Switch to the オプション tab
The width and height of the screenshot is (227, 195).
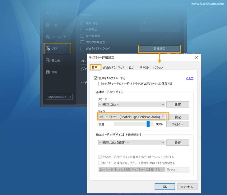click(157, 67)
